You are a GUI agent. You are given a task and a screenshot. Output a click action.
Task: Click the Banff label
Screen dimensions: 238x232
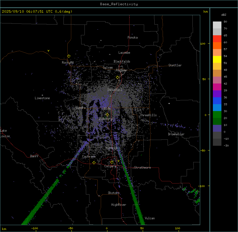34,156
